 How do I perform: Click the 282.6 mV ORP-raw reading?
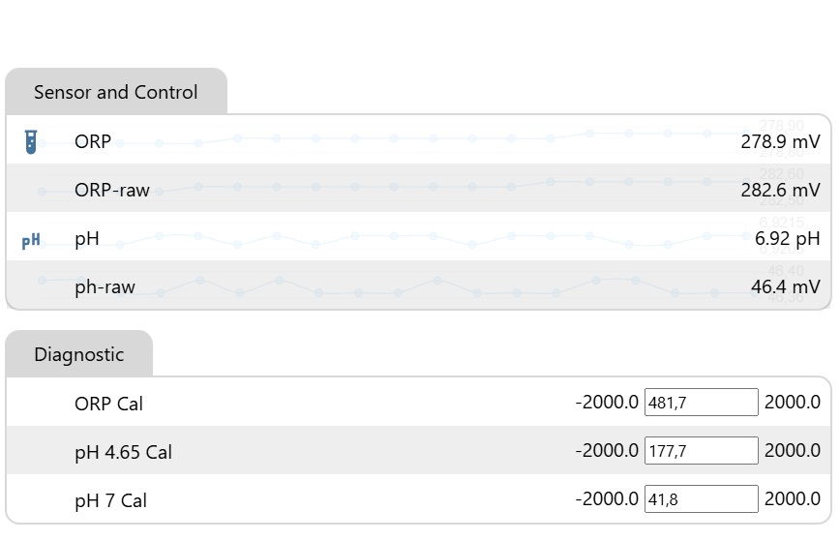pos(780,190)
